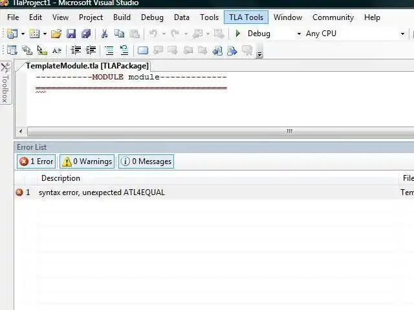Open the Window menu

(288, 17)
